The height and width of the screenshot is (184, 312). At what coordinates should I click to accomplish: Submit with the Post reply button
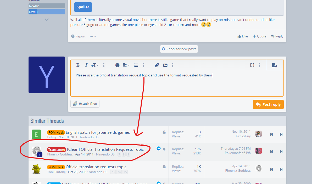(268, 104)
